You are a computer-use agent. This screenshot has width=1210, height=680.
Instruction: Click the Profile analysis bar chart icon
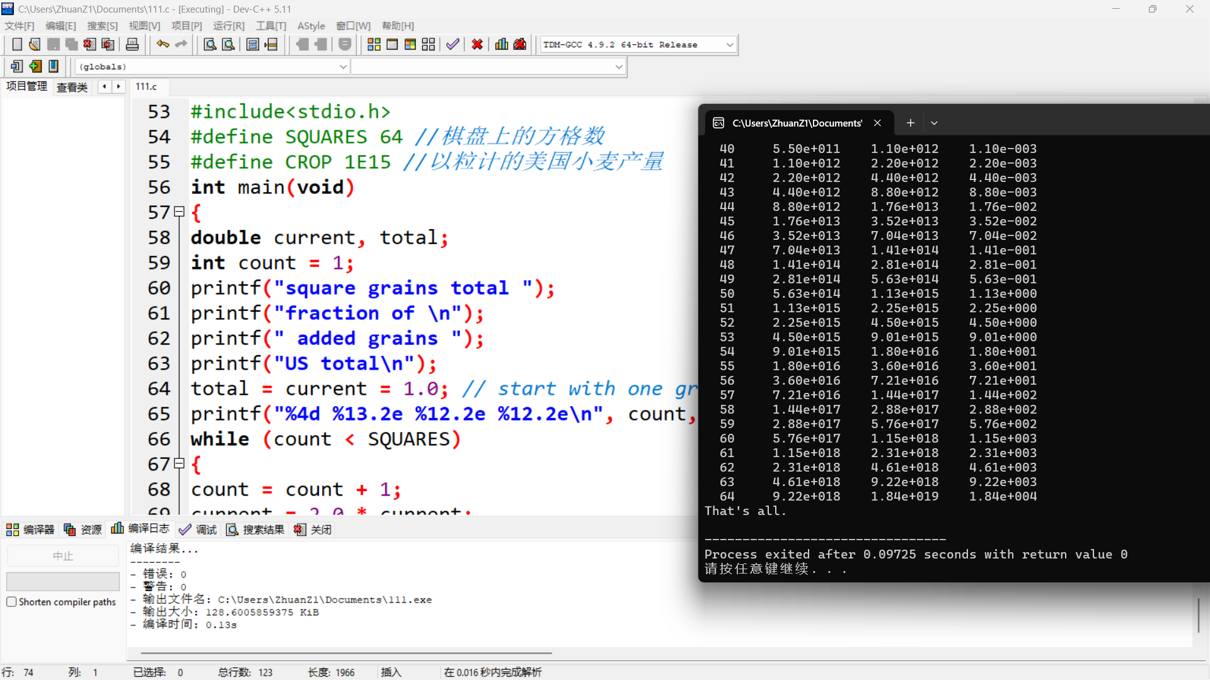(x=502, y=44)
